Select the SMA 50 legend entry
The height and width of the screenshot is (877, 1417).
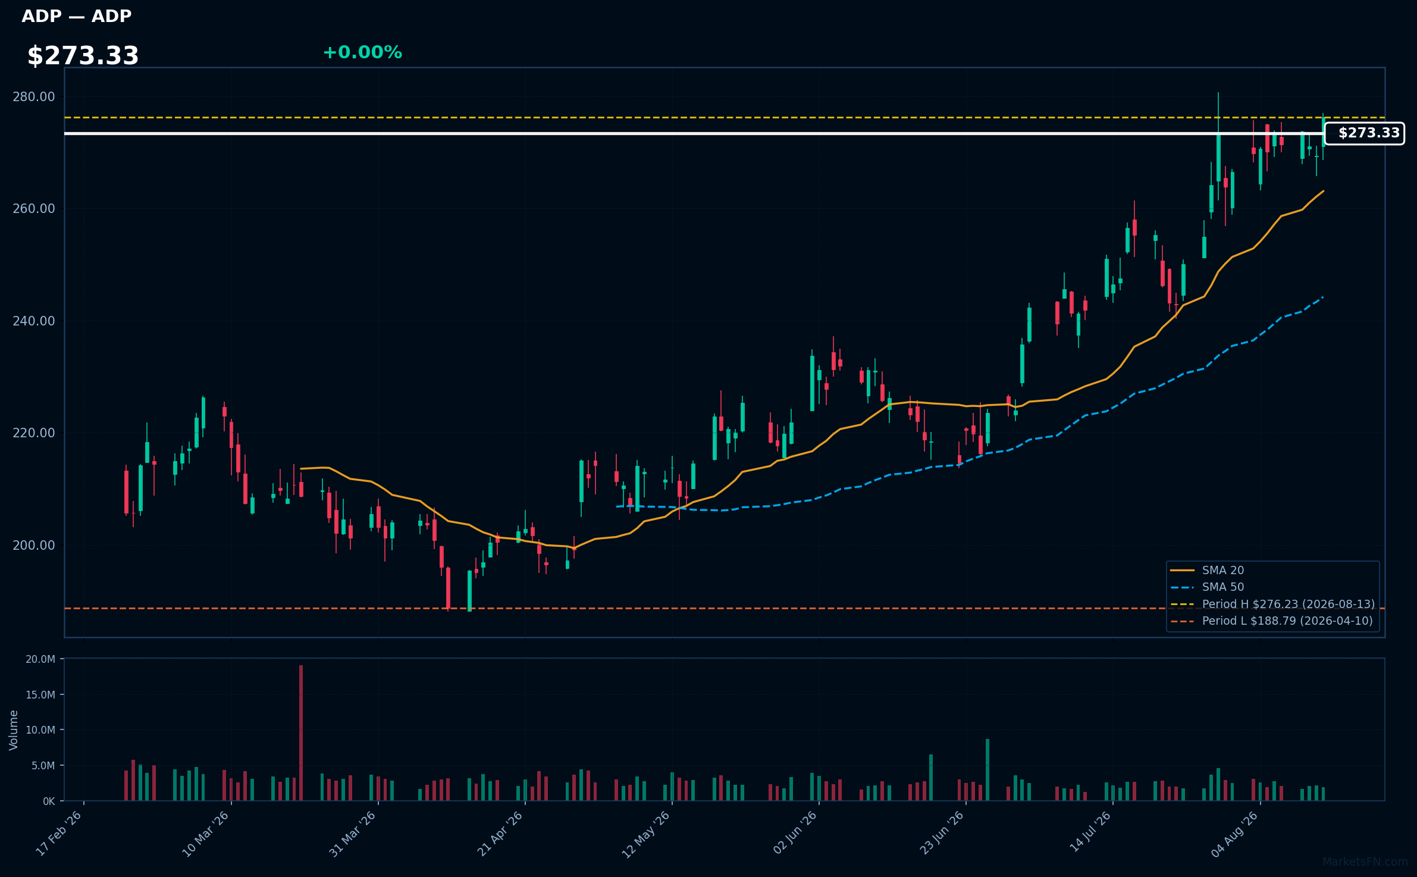[1208, 587]
